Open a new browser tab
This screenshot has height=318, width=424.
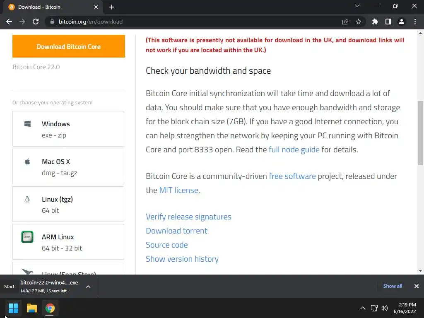click(112, 7)
